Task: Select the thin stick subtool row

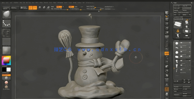Action: point(182,70)
